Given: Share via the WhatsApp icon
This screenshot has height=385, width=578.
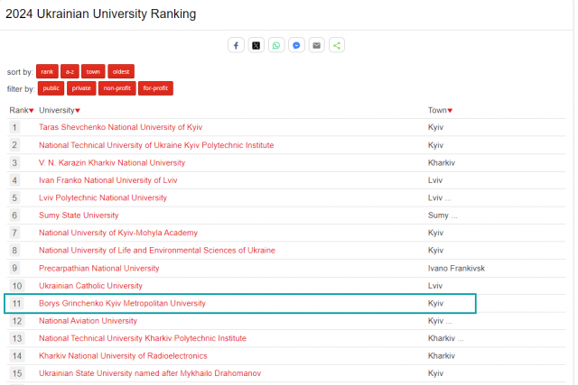Looking at the screenshot, I should 276,45.
